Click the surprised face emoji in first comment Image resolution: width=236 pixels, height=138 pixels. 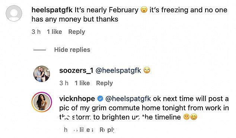click(x=144, y=10)
